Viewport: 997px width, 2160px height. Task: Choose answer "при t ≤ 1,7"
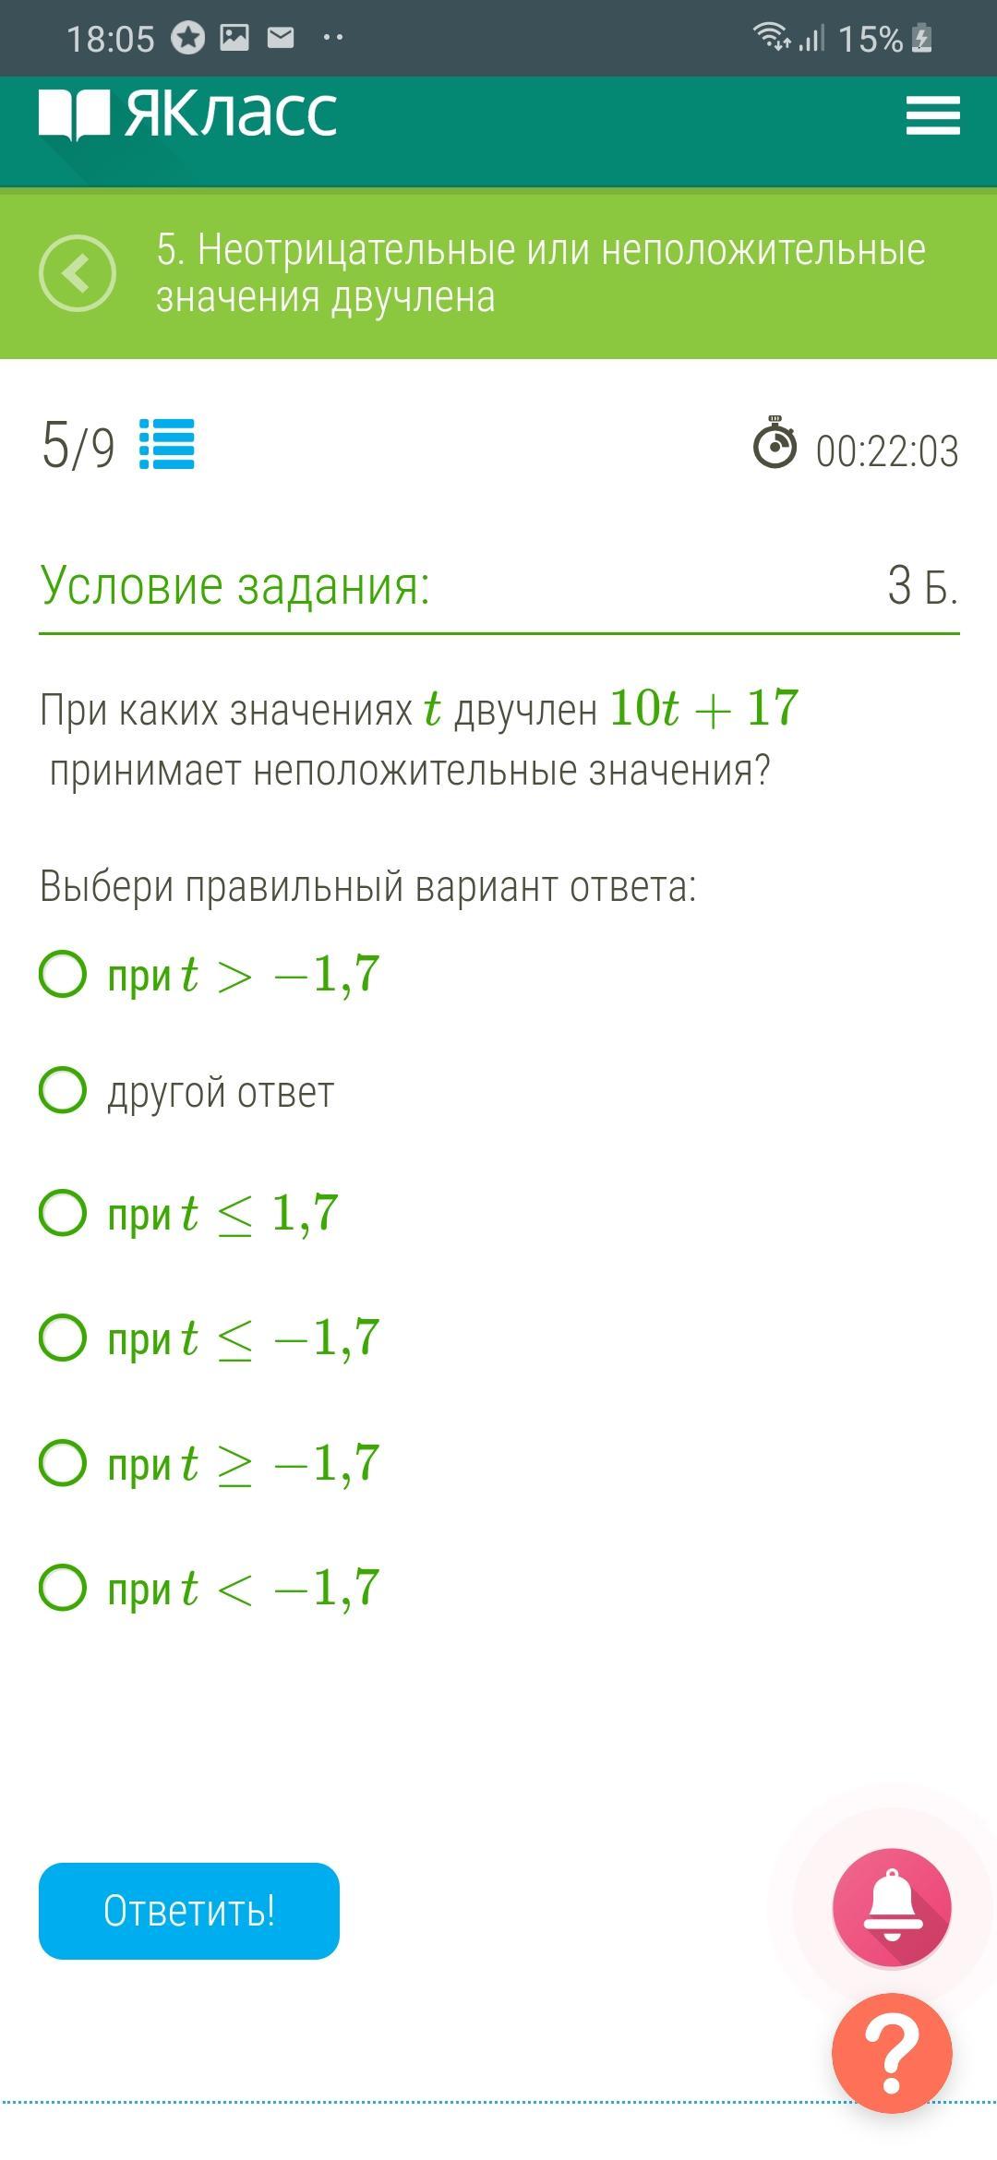[63, 1213]
